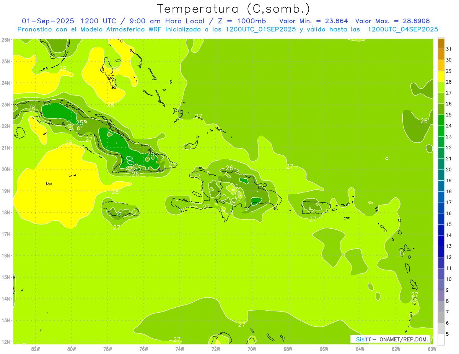Click the '60W' longitude label
The image size is (459, 354).
coord(432,348)
